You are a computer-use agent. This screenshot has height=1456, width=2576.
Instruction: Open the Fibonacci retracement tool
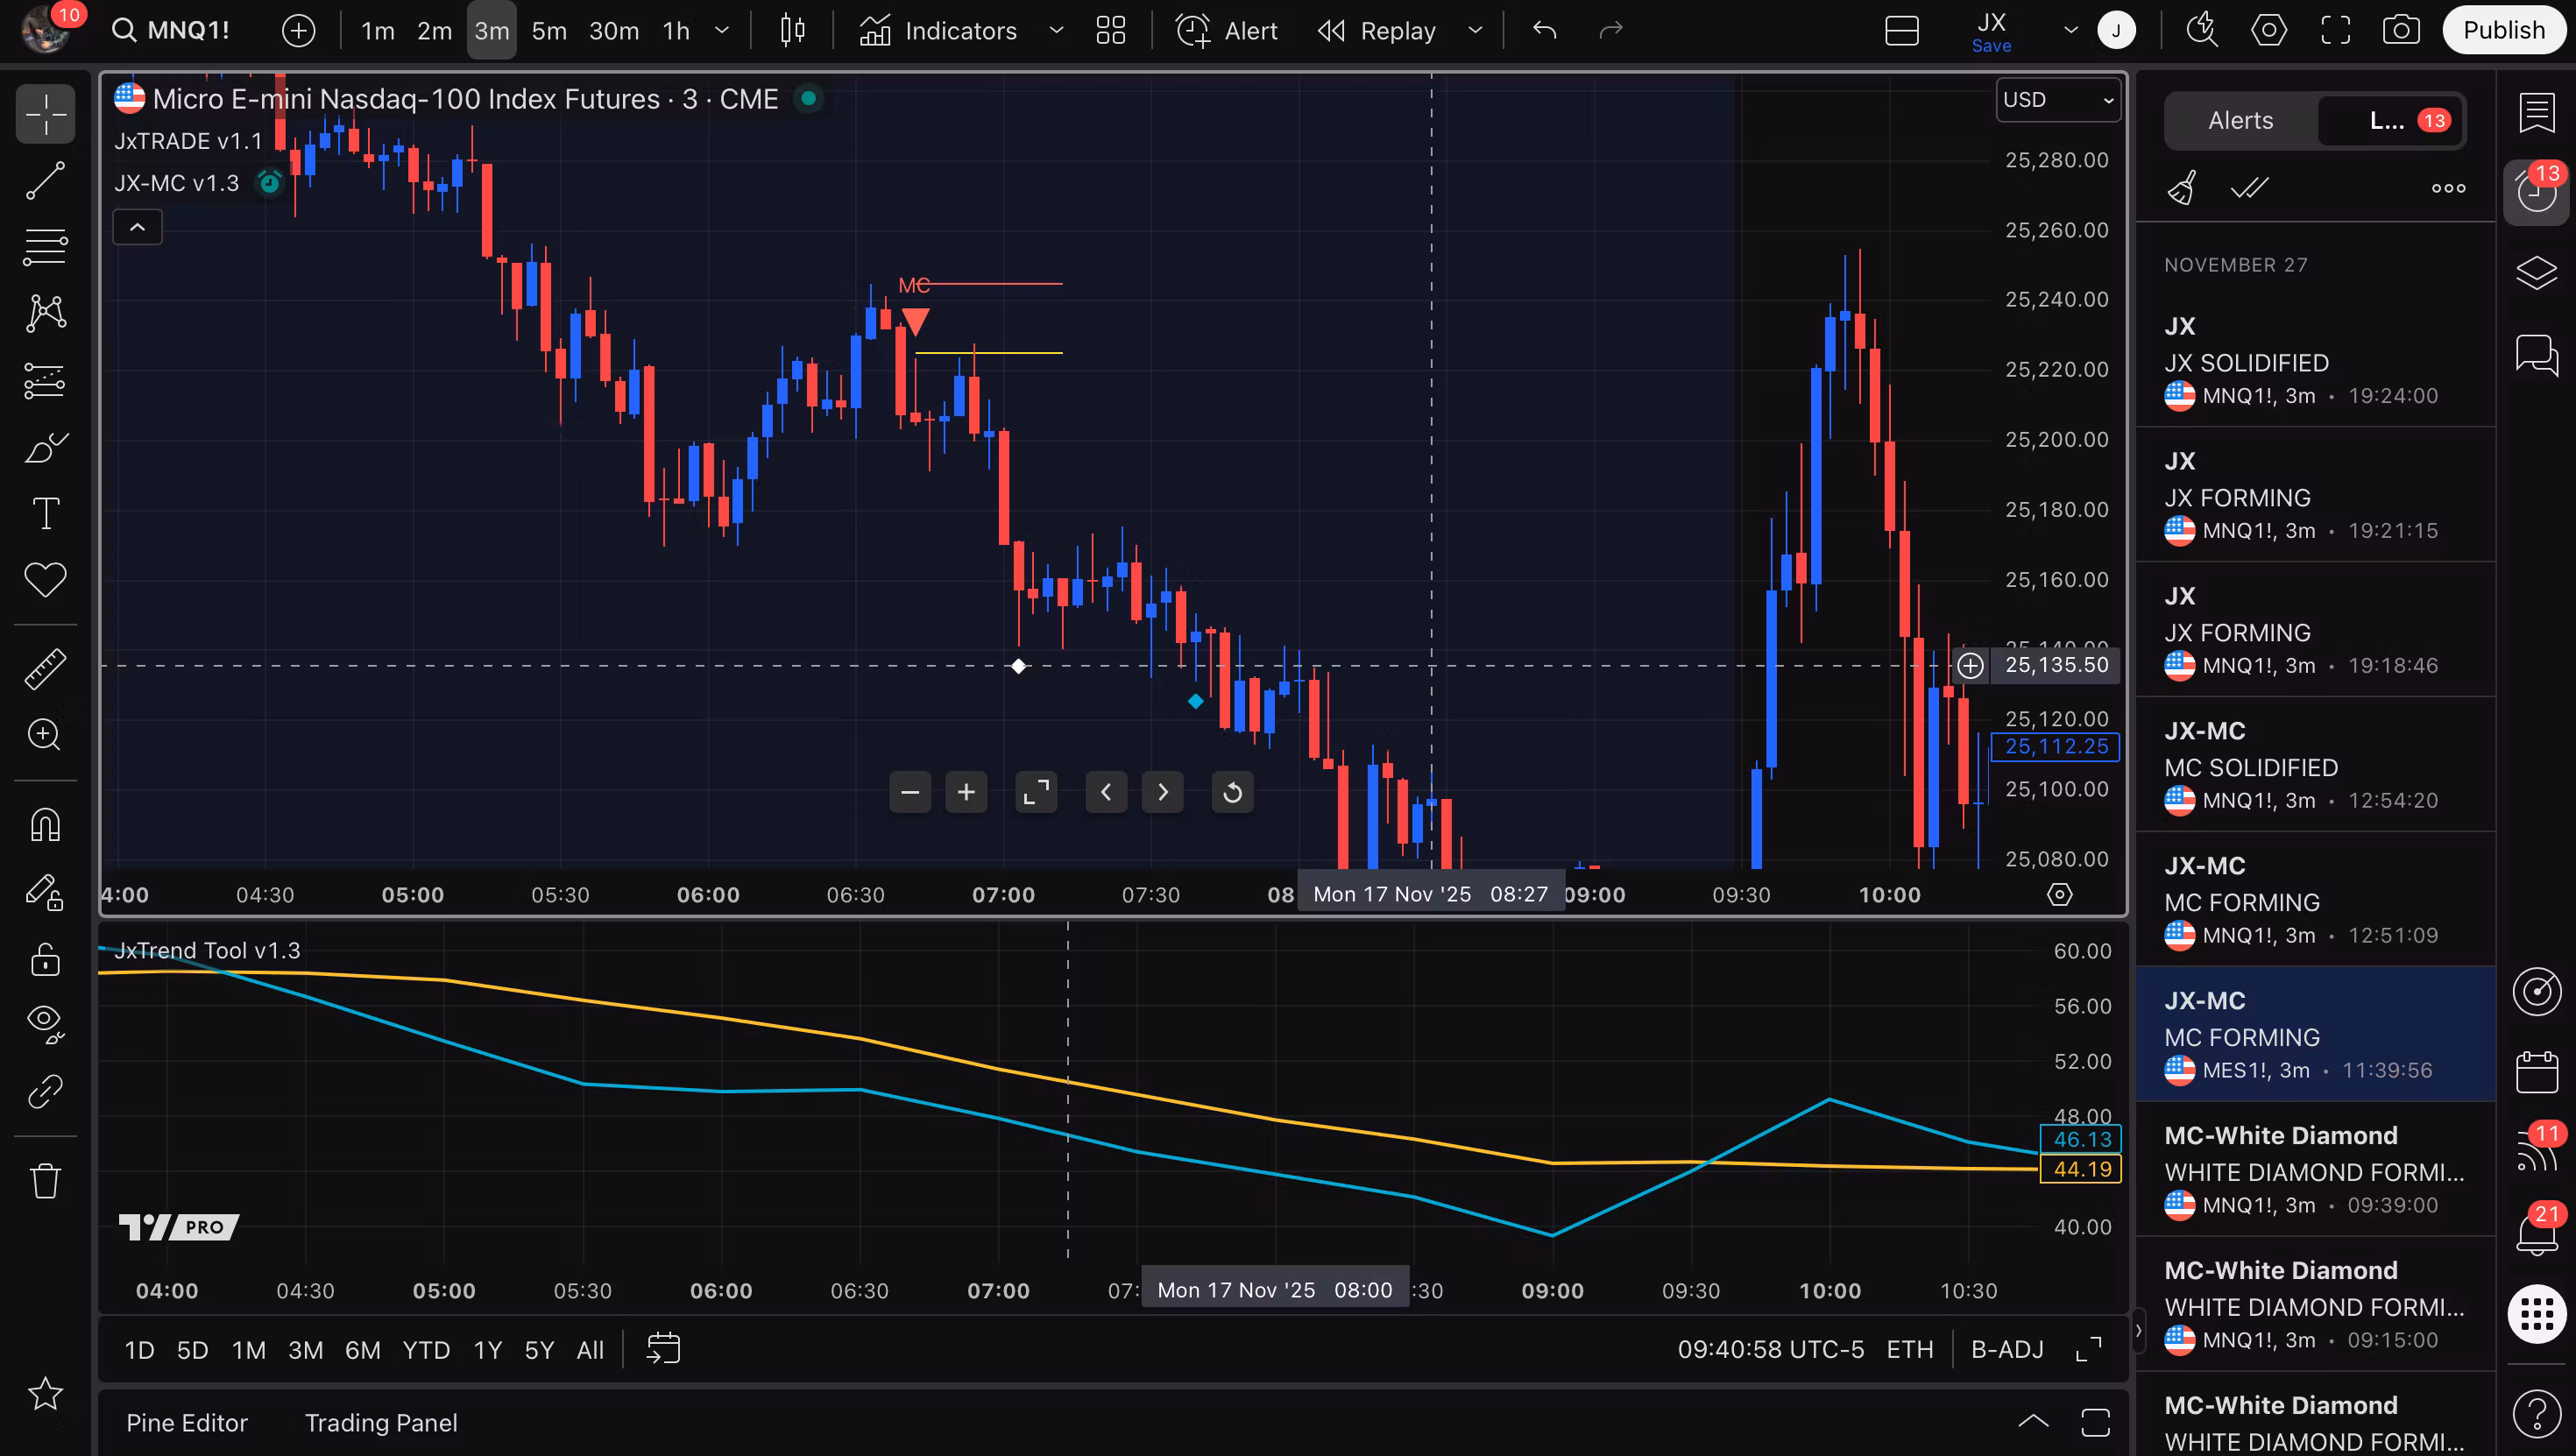coord(45,247)
